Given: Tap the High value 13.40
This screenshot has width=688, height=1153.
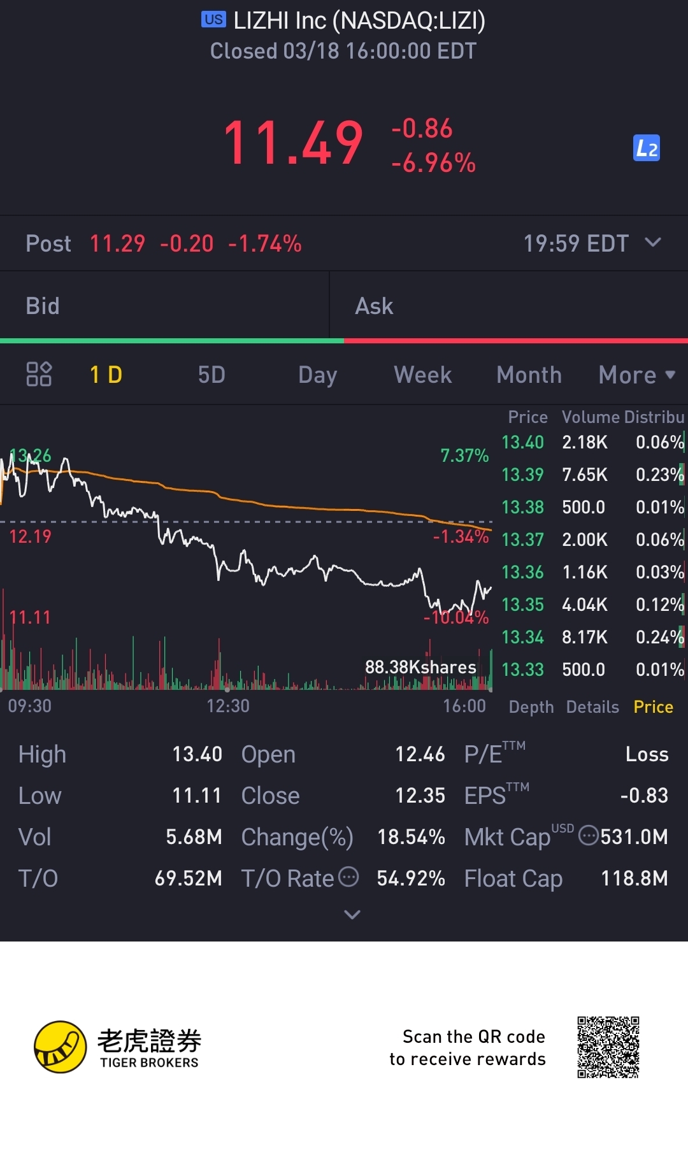Looking at the screenshot, I should coord(197,754).
